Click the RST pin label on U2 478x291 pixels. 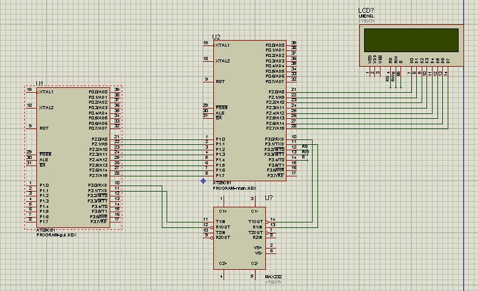220,82
